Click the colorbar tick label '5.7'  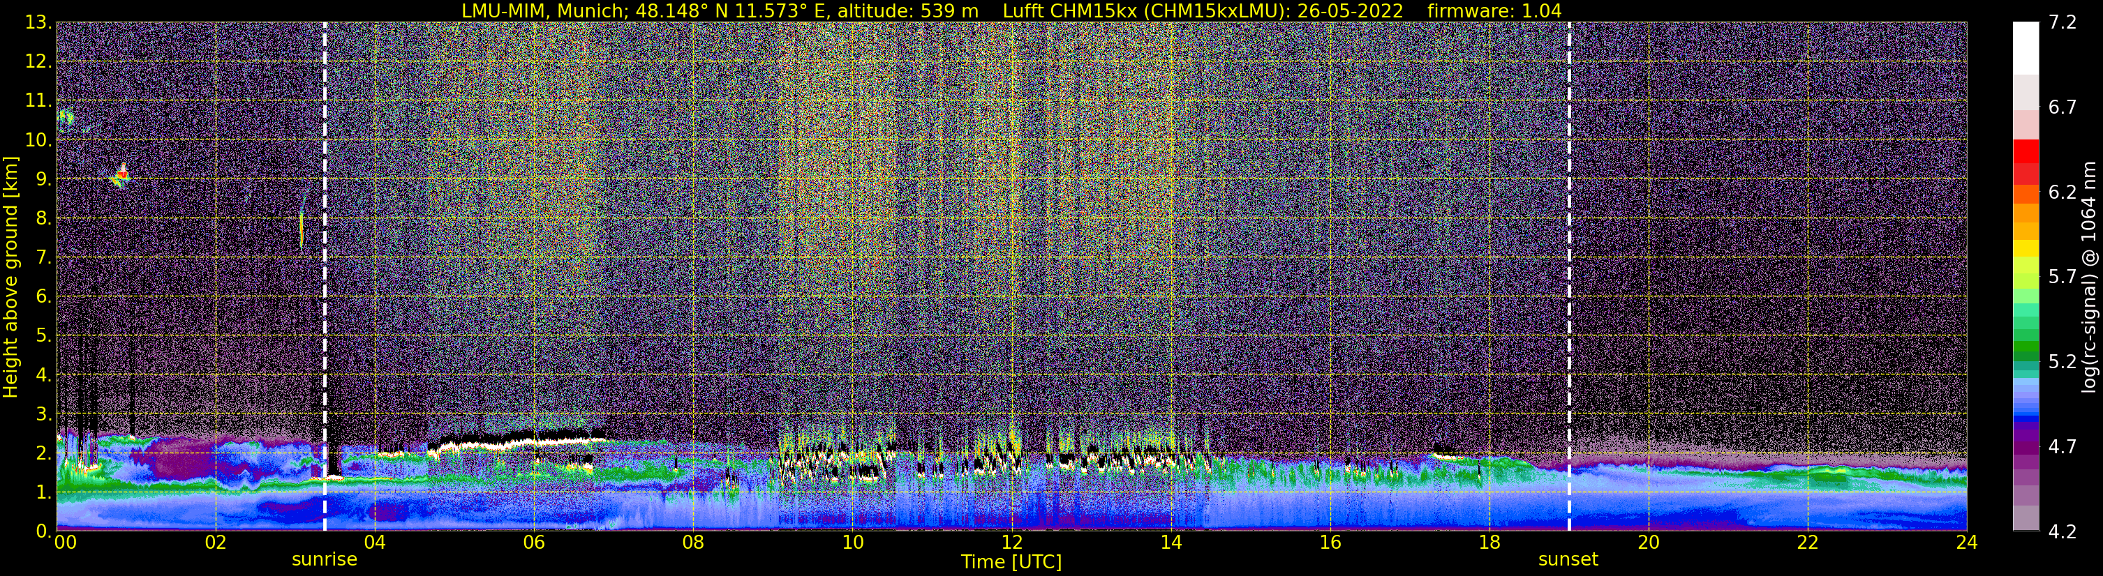tap(2063, 278)
